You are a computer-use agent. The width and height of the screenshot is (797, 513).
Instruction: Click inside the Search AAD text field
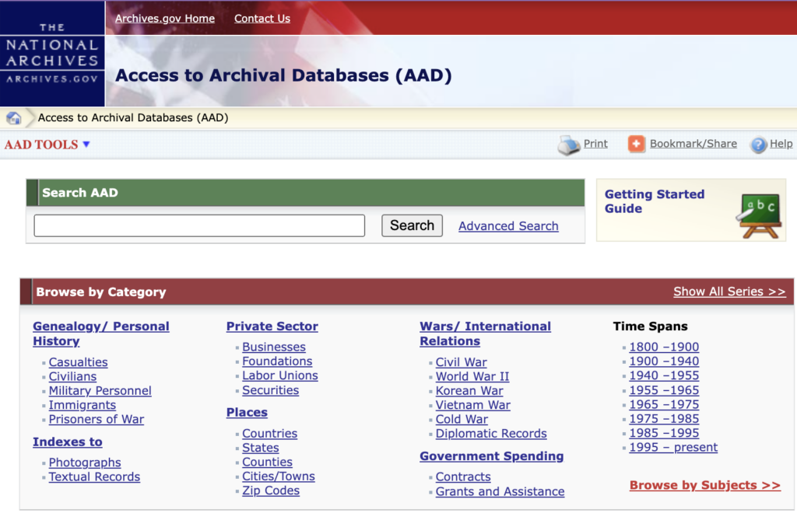(199, 225)
